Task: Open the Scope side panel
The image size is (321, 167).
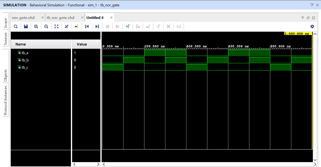Action: (x=6, y=23)
